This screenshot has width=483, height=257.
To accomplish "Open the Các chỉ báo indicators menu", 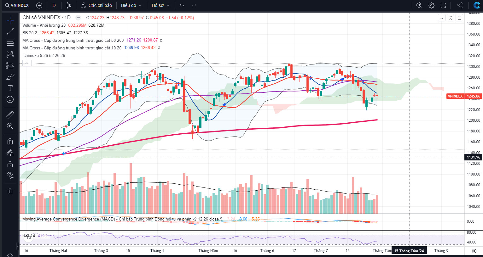I will click(96, 5).
